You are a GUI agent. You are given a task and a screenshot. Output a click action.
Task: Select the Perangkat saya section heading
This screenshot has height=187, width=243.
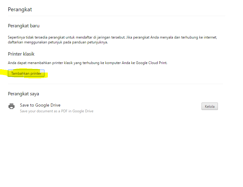[23, 94]
